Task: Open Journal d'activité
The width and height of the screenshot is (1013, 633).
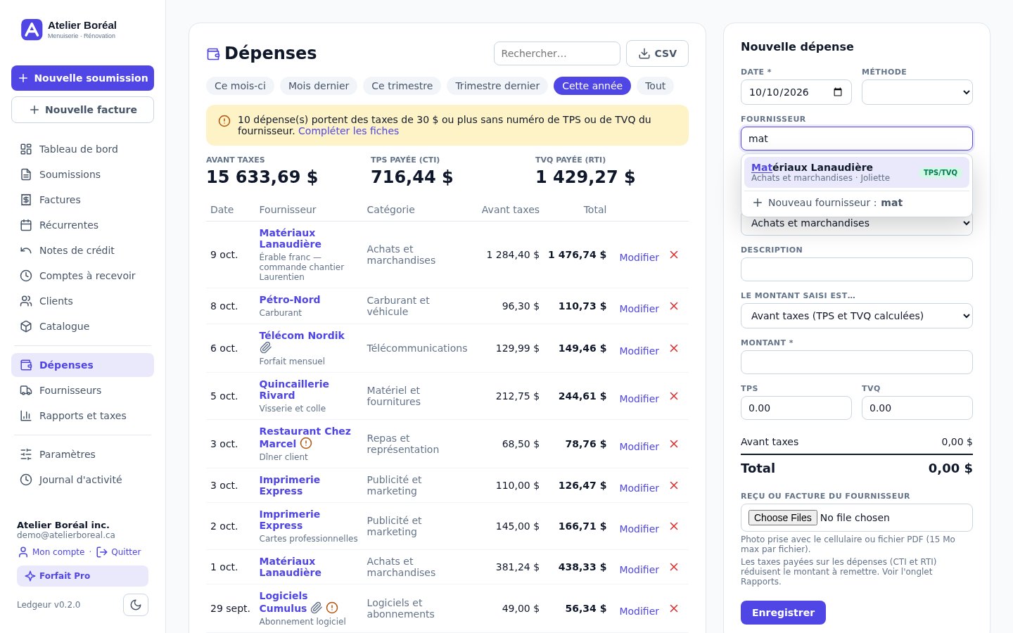Action: pyautogui.click(x=82, y=480)
